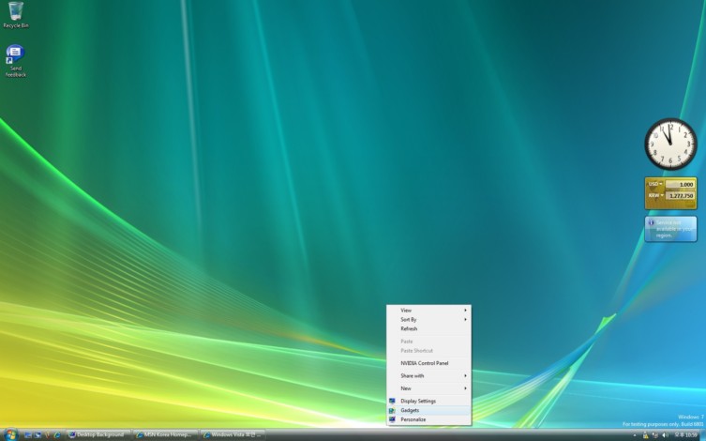Open the Send feedback desktop shortcut

(x=15, y=61)
